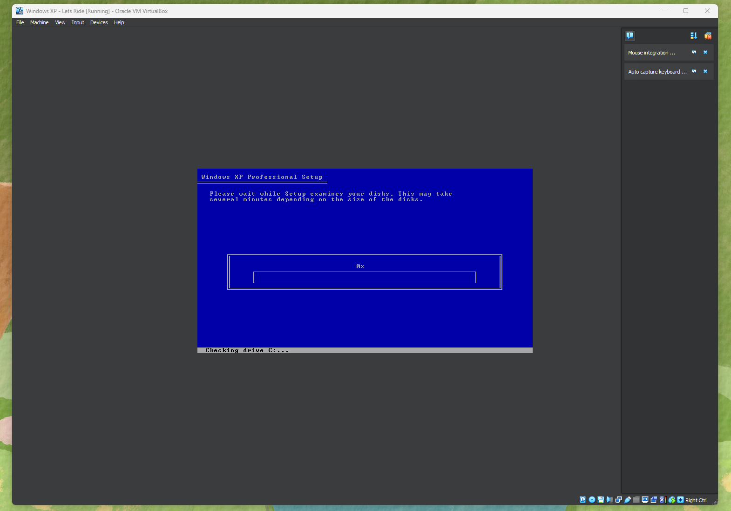Click the floppy disk status icon
The image size is (731, 511).
[601, 500]
